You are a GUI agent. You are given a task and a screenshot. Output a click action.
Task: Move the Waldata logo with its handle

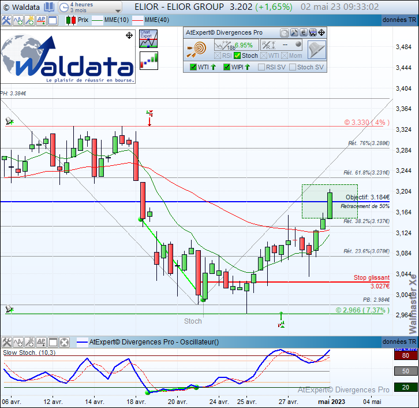129,35
